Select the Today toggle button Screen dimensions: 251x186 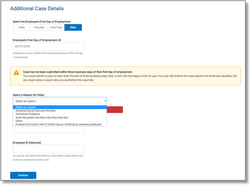pyautogui.click(x=21, y=28)
